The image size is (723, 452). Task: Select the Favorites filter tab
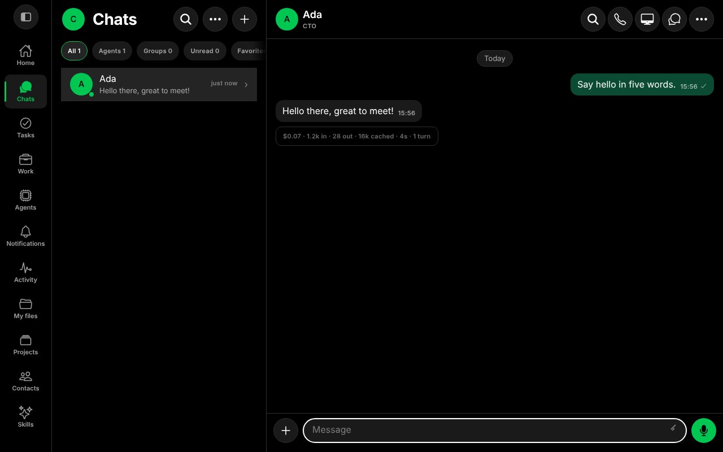click(x=249, y=51)
